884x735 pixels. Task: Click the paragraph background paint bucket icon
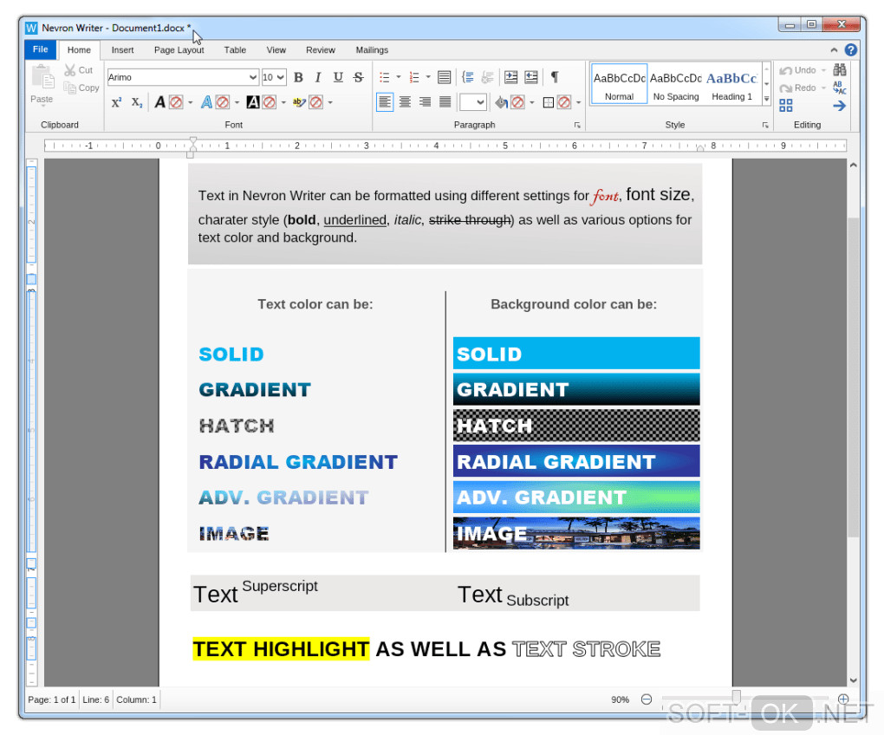pos(501,102)
